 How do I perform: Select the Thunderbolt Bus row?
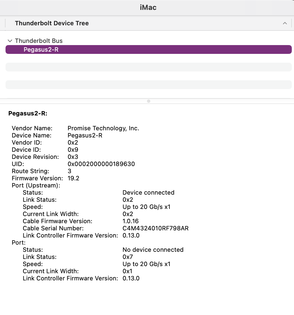148,41
